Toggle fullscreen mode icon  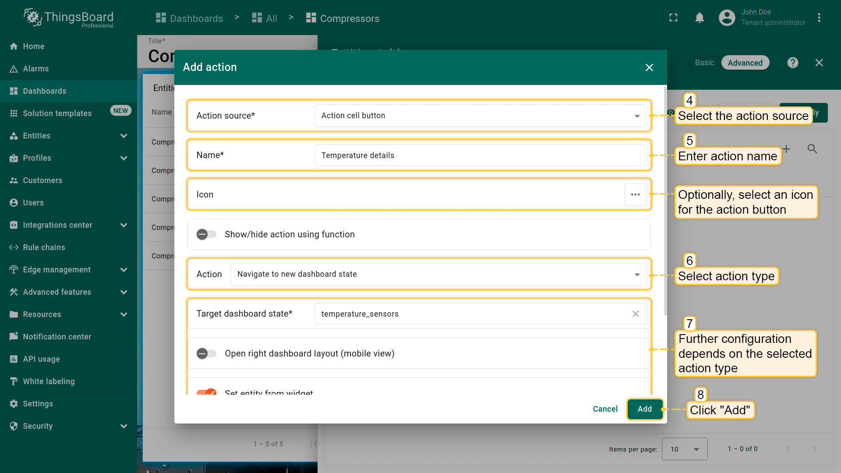coord(673,18)
